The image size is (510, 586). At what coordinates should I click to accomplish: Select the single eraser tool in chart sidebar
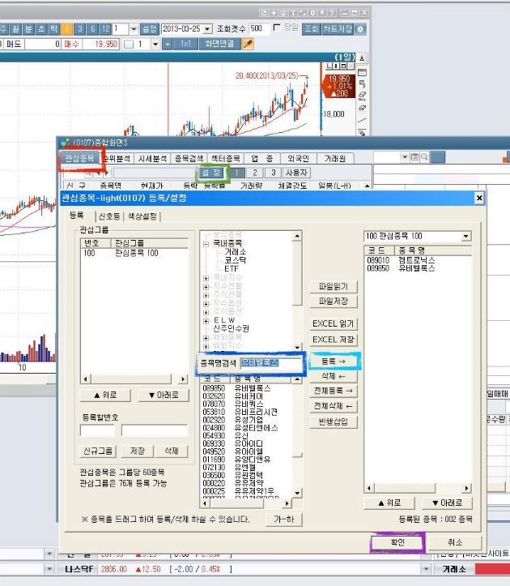click(x=362, y=108)
